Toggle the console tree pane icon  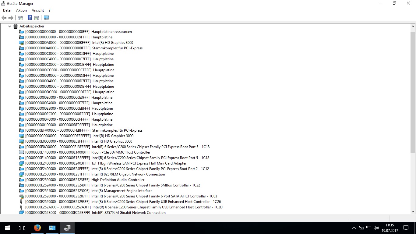[20, 18]
